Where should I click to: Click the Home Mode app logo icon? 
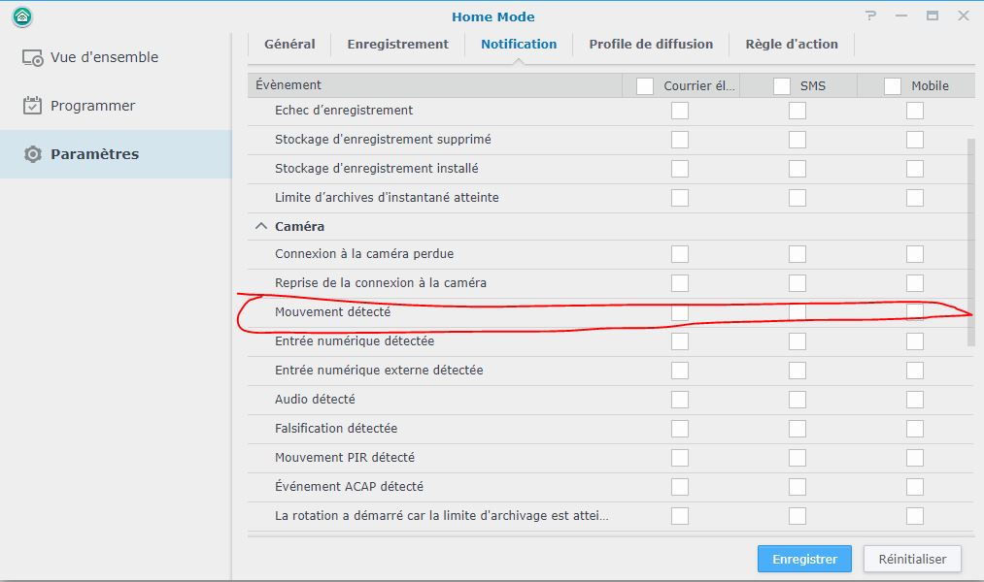coord(22,16)
